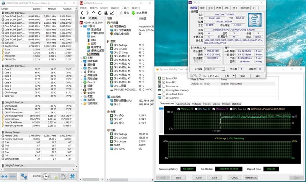This screenshot has height=182, width=306.
Task: Toggle CPU Core #1 graph checkbox
Action: click(179, 109)
